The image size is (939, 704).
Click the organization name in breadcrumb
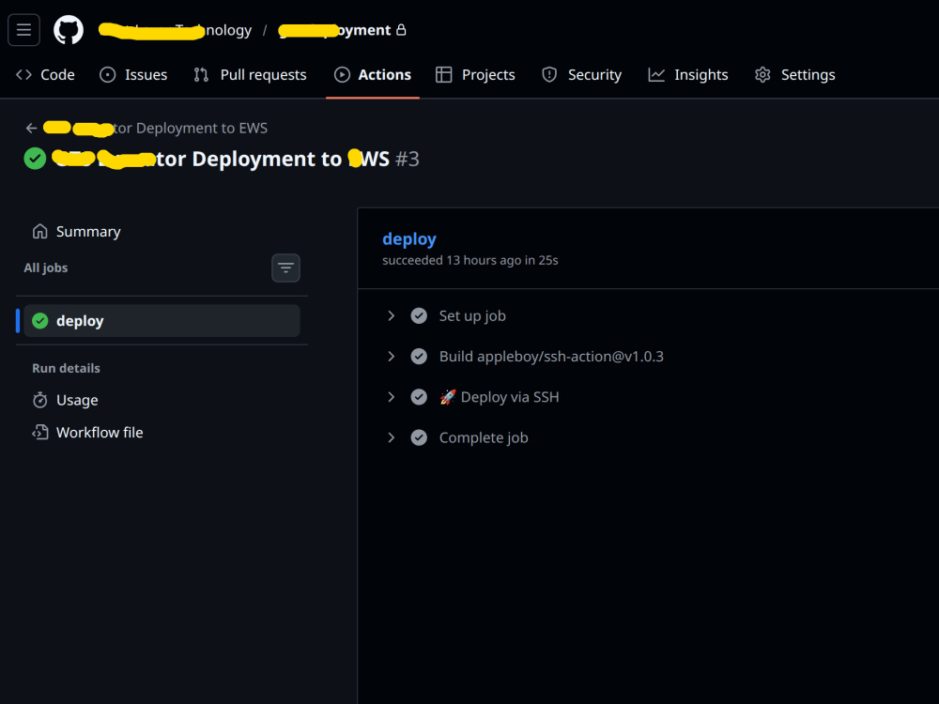click(175, 30)
